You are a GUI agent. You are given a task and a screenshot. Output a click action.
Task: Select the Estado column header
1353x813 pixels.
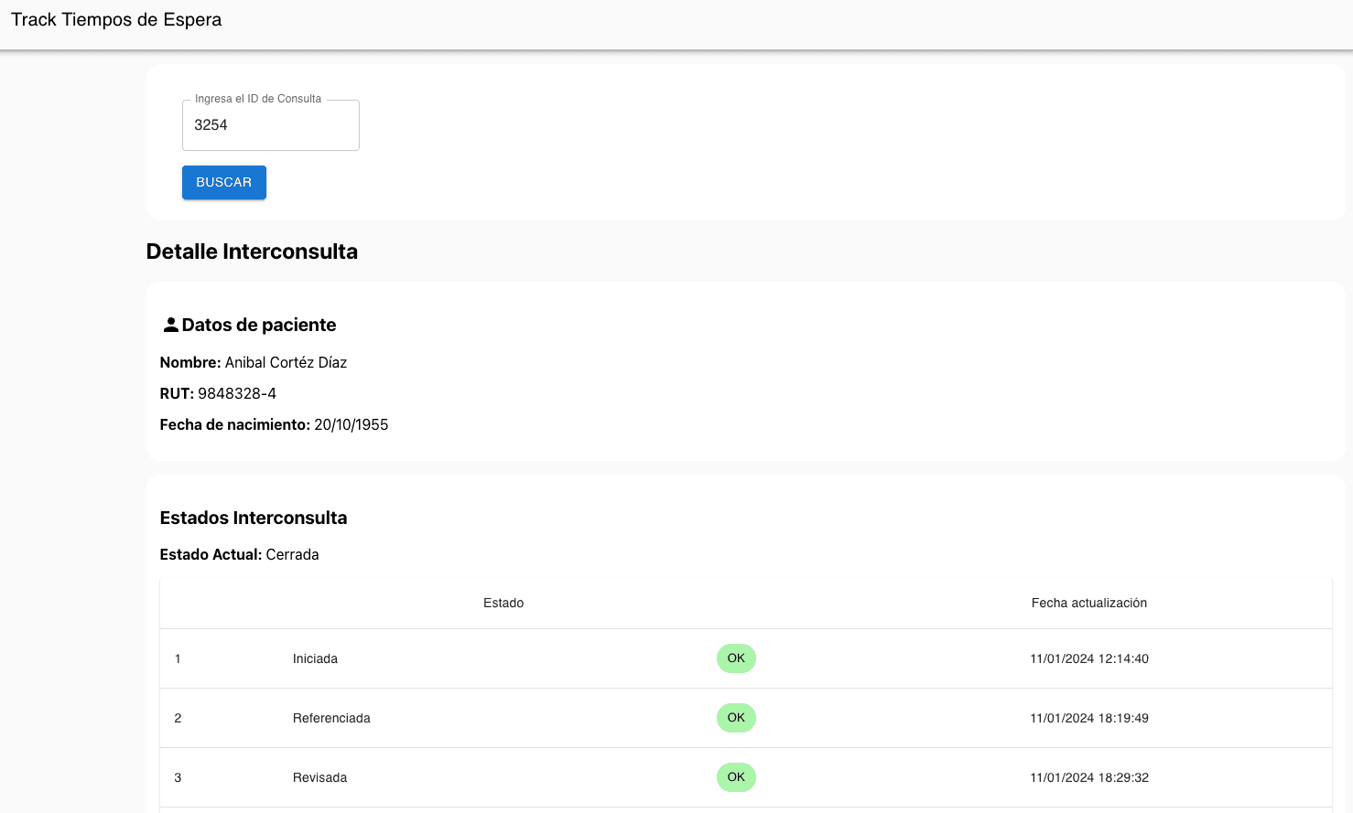(x=503, y=603)
